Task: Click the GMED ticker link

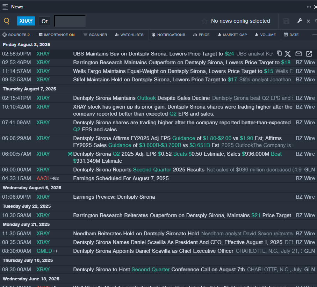Action: click(44, 251)
